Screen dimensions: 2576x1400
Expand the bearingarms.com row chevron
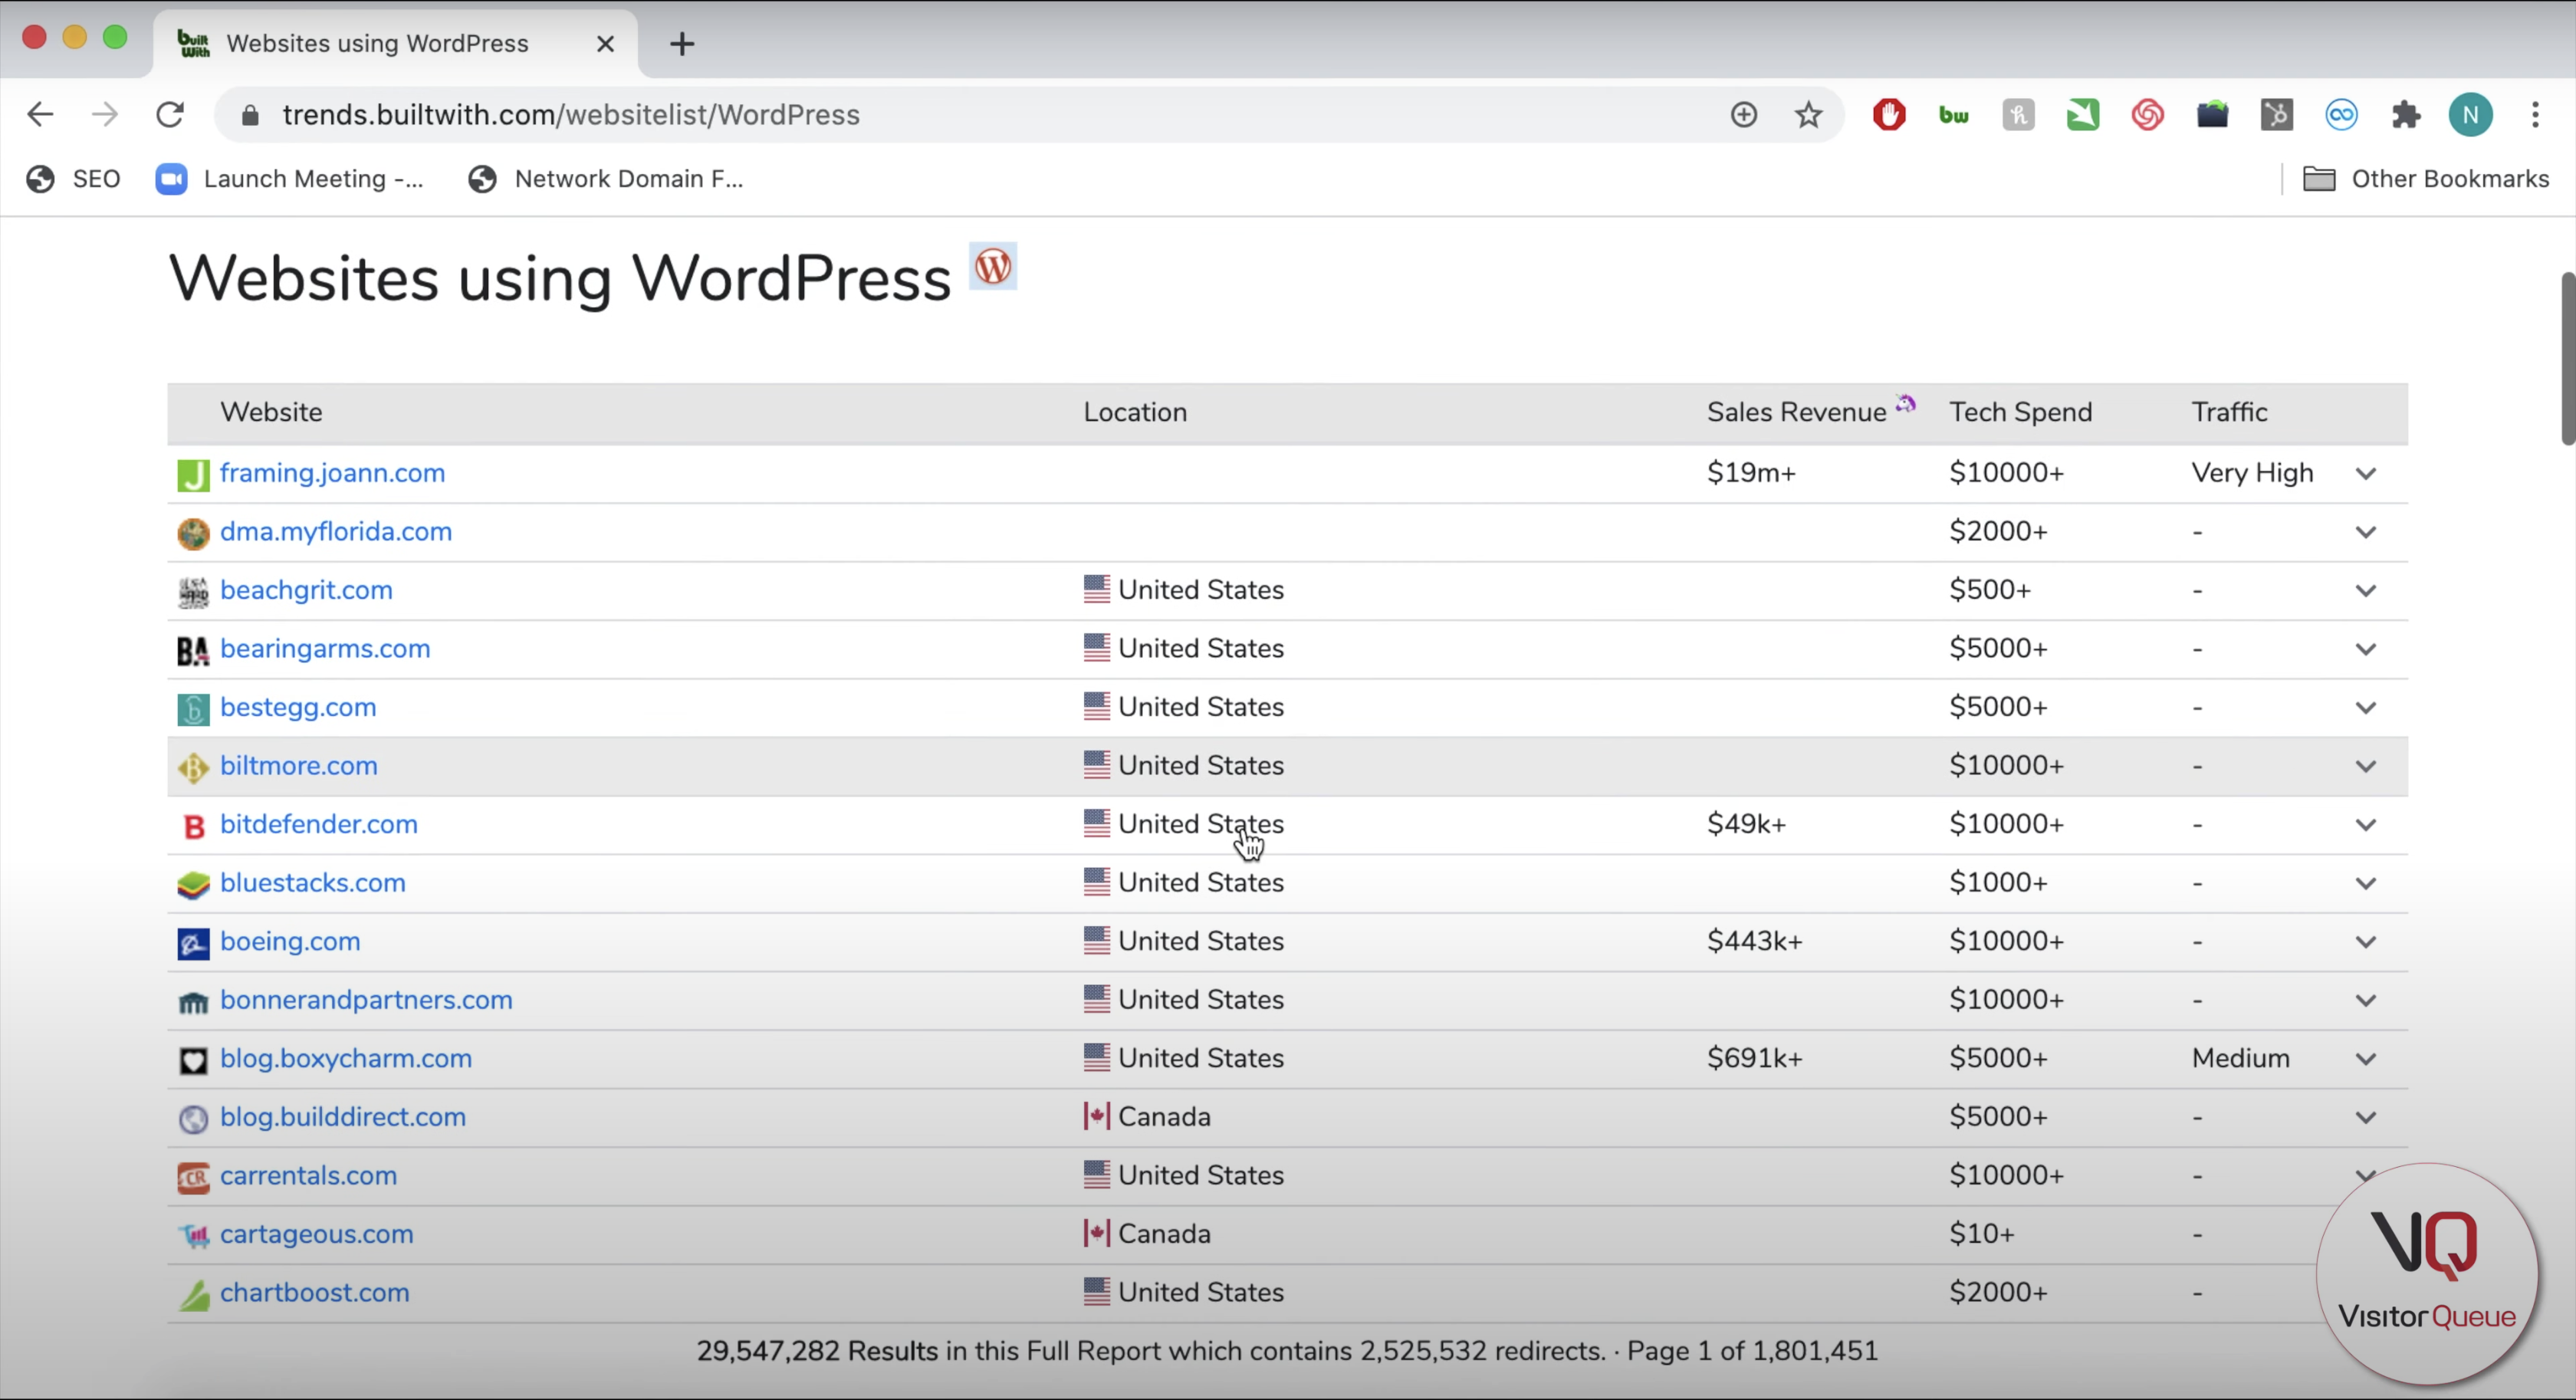pos(2365,649)
